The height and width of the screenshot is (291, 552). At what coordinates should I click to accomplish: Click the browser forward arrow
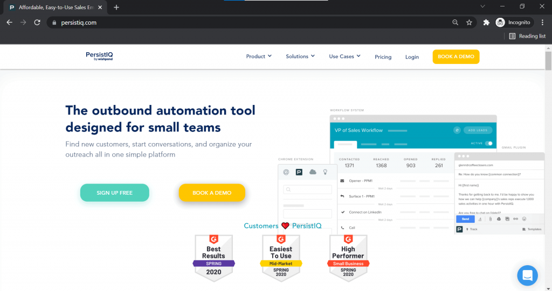coord(23,23)
